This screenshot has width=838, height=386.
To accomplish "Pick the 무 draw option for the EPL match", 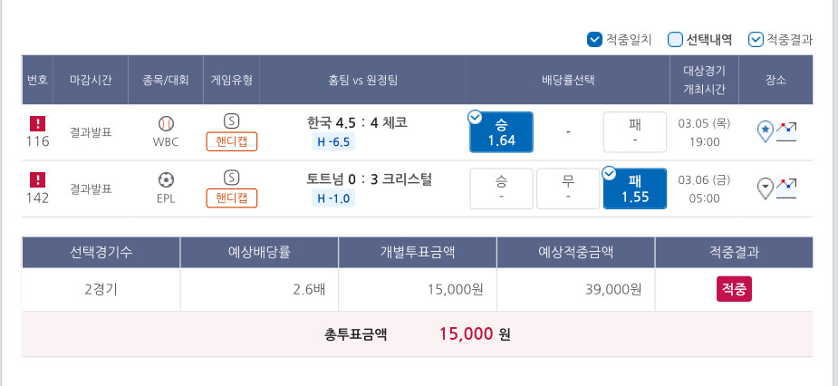I will coord(568,188).
